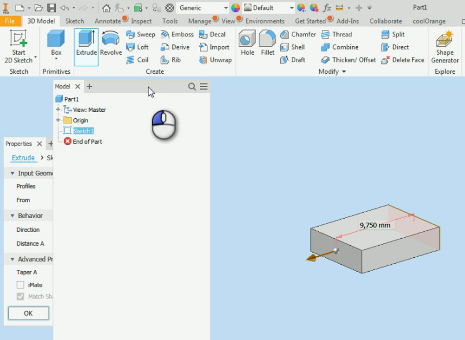Expand the Origin folder
Screen dimensions: 465x340
[58, 120]
